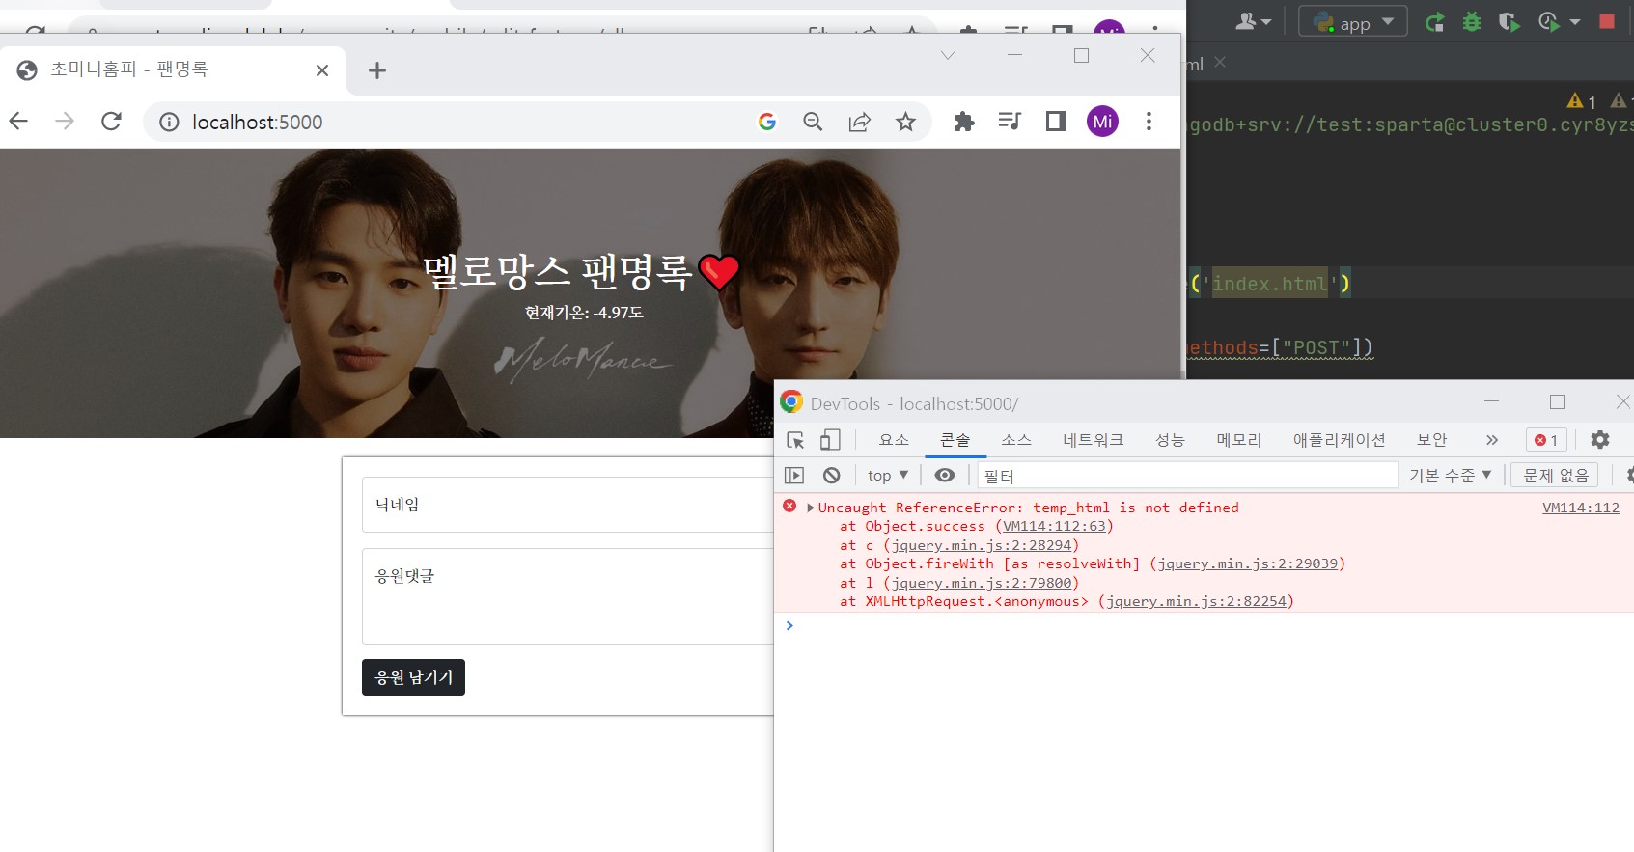Clear the console
This screenshot has height=852, width=1634.
pos(831,475)
